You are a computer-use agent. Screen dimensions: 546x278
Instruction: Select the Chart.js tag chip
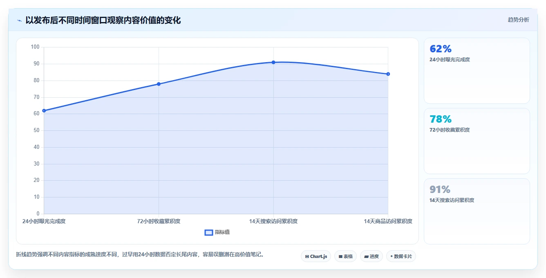click(x=316, y=256)
